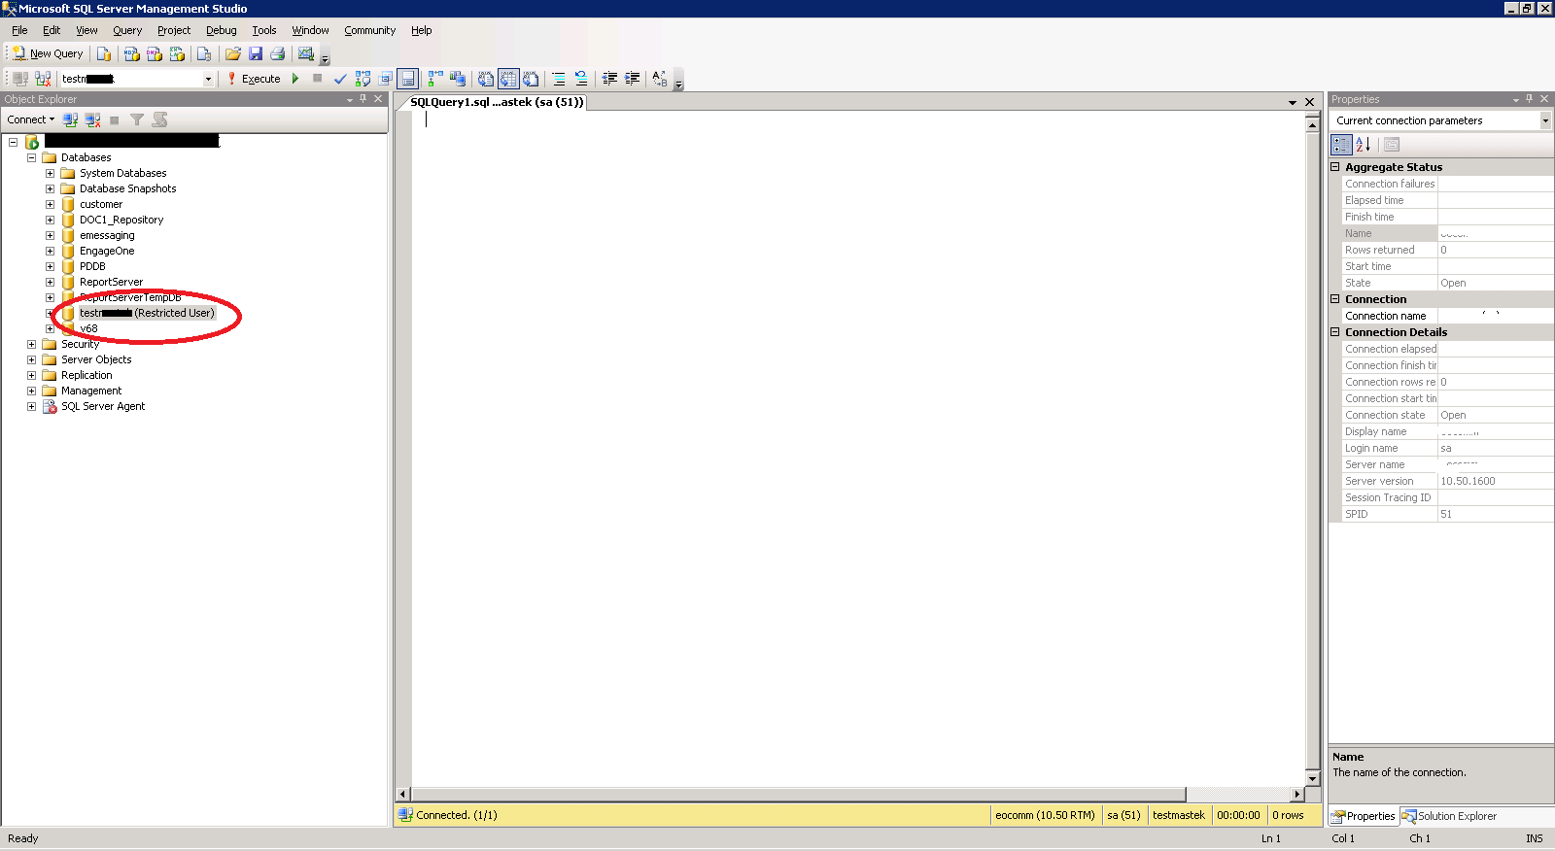Click the Database Engine Query icon
The image size is (1555, 851).
click(104, 53)
